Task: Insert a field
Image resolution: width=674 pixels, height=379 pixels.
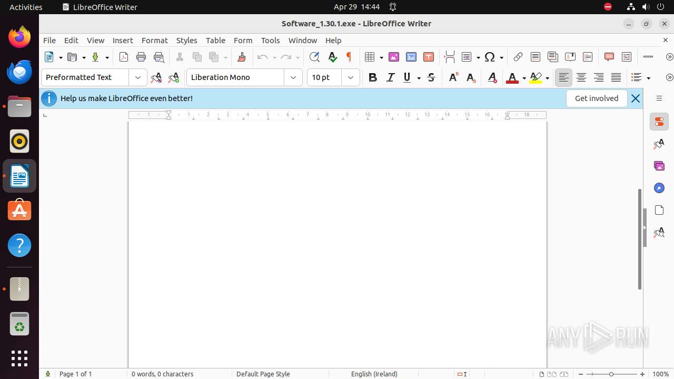Action: coord(467,57)
